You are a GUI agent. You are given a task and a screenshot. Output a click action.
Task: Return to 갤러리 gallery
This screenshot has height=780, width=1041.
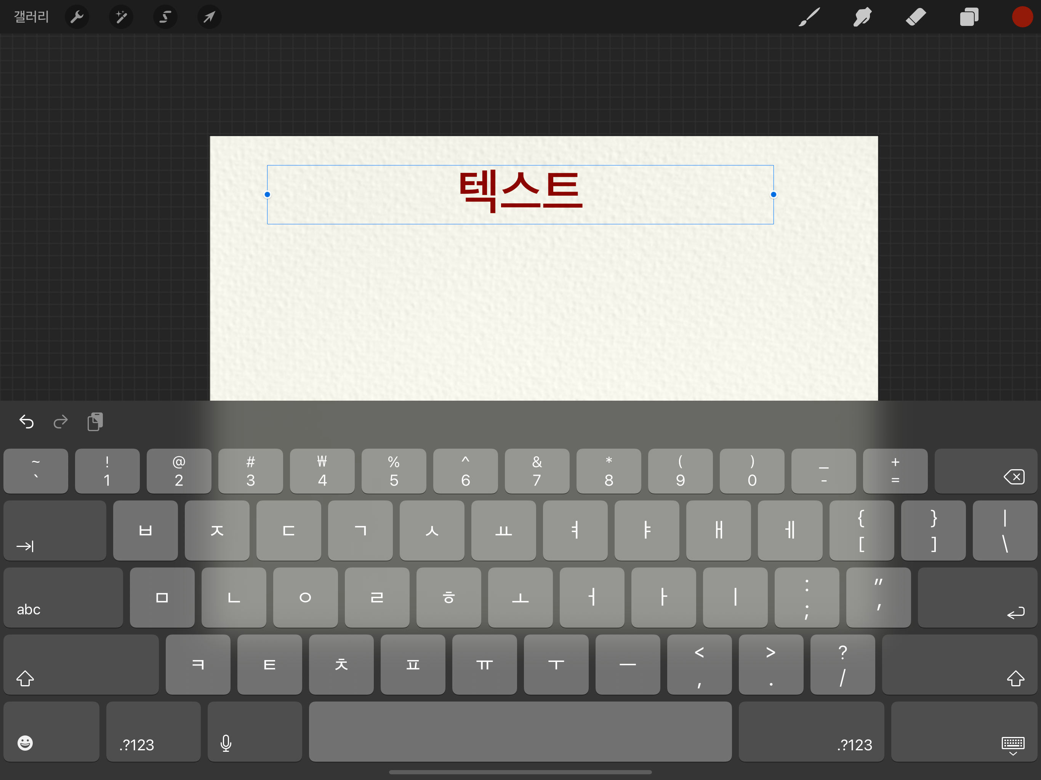click(x=31, y=17)
